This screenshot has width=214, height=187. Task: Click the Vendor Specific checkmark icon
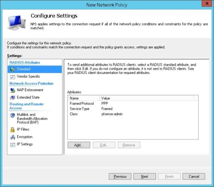[13, 77]
